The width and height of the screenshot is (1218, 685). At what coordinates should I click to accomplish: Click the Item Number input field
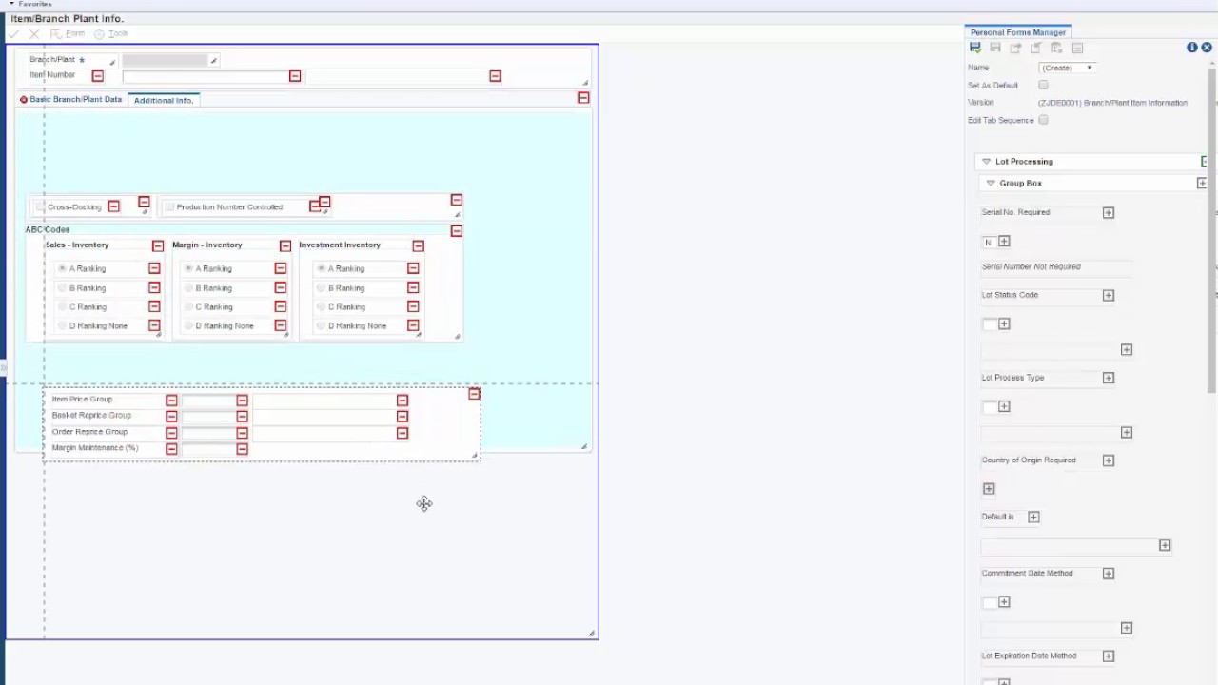pos(205,75)
